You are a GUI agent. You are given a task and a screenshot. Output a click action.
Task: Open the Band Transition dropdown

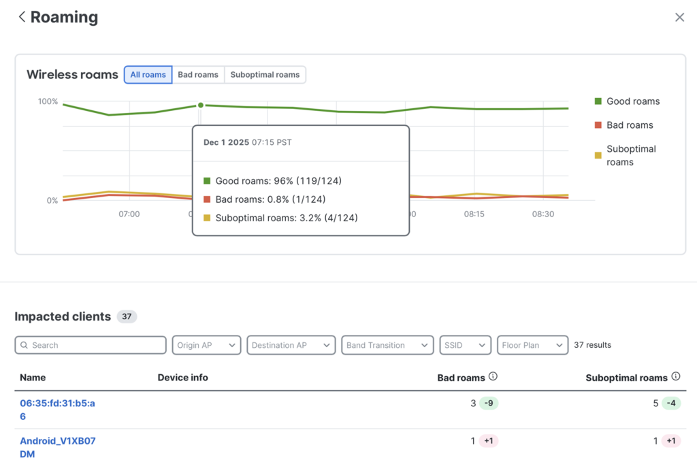tap(387, 345)
